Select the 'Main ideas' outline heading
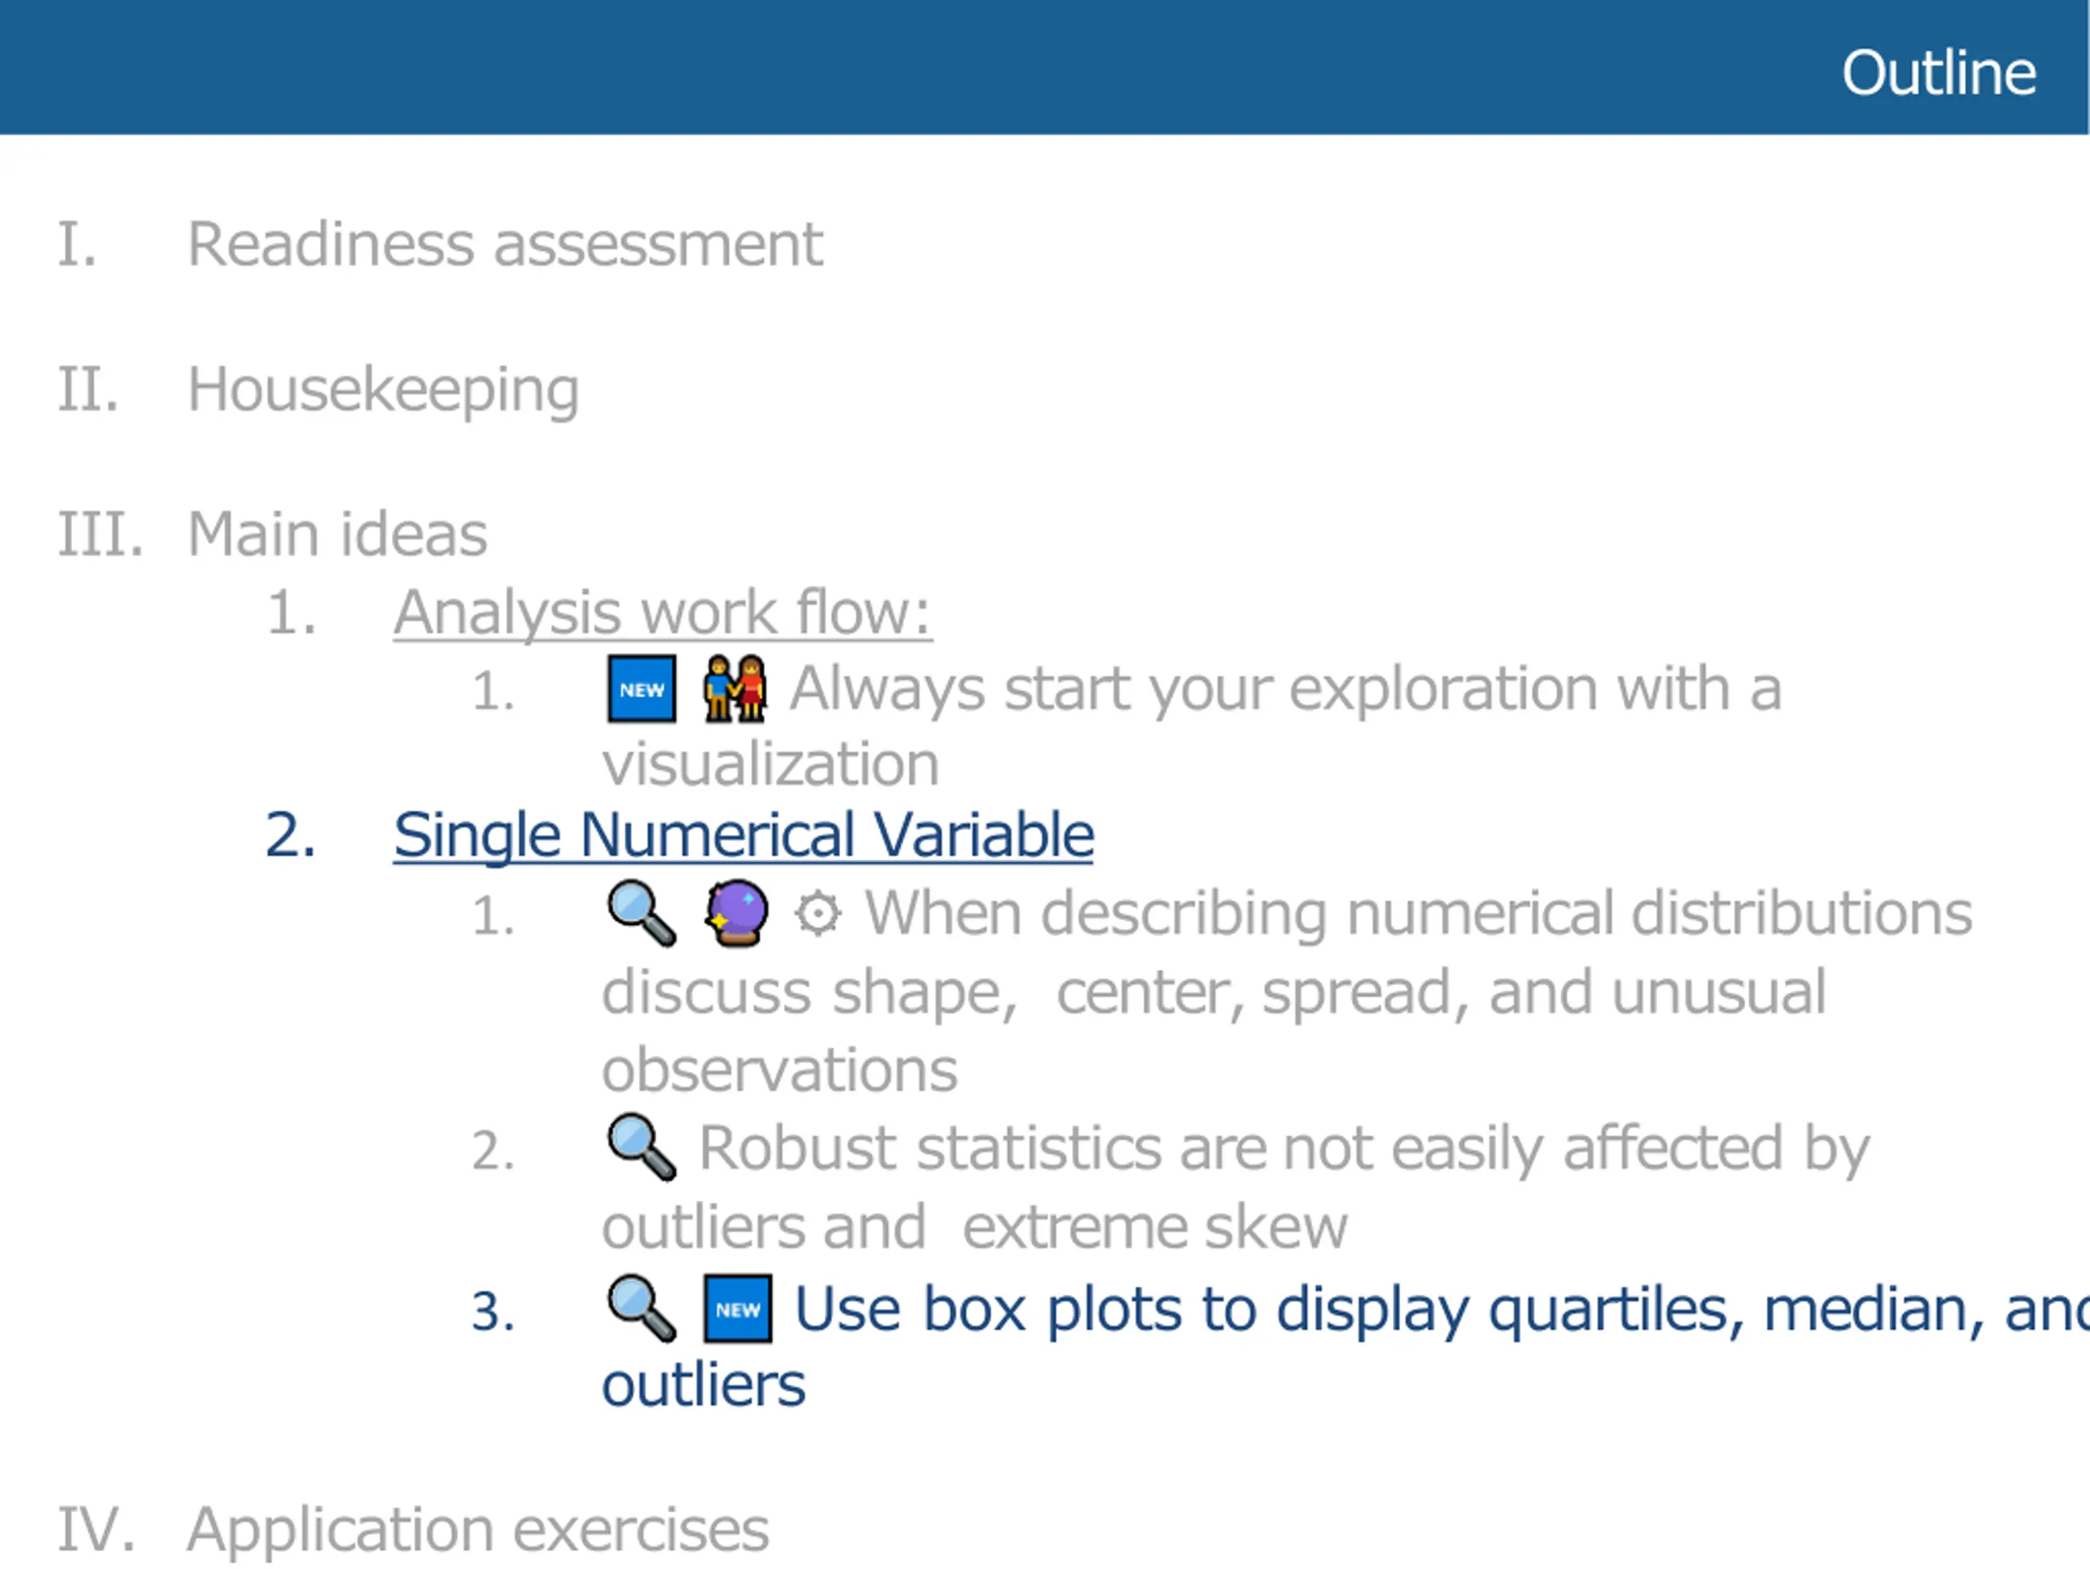 (337, 535)
